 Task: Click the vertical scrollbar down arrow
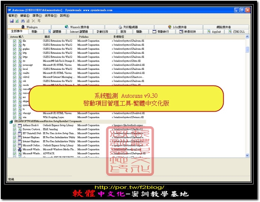click(x=247, y=155)
